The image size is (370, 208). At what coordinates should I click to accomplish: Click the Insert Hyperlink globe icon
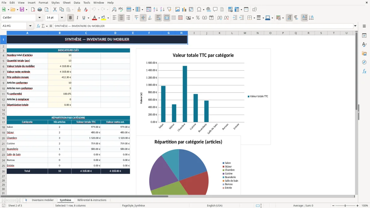[209, 10]
